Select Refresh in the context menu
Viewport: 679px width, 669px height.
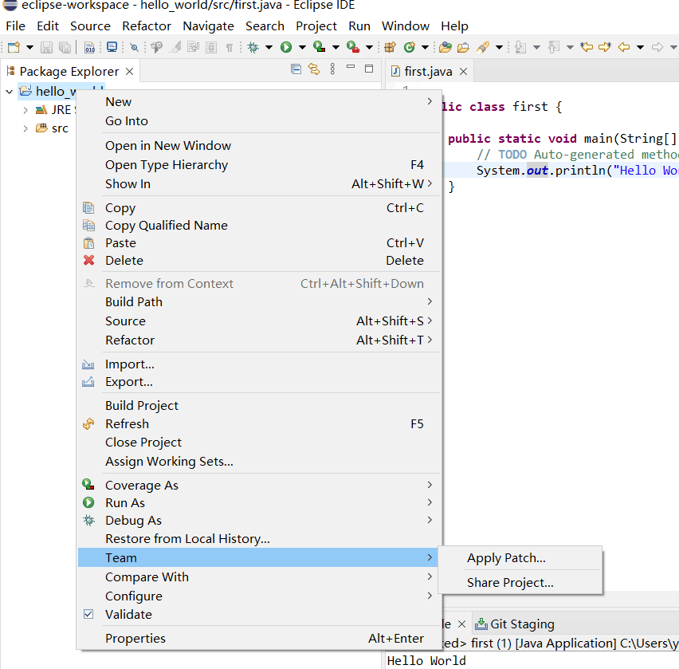(x=259, y=423)
